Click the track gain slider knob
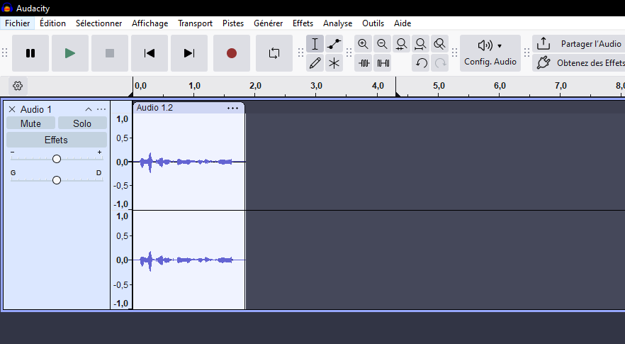Screen dimensions: 625x344 57,159
